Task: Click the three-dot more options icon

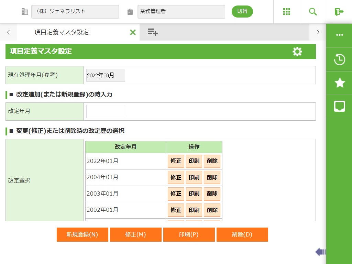Action: point(339,35)
